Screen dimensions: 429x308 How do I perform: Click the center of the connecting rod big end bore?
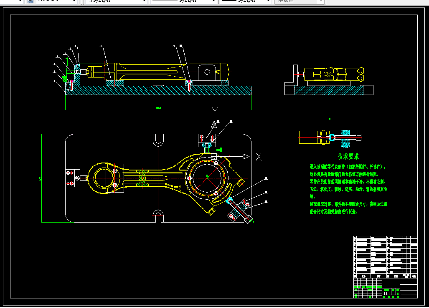point(207,178)
